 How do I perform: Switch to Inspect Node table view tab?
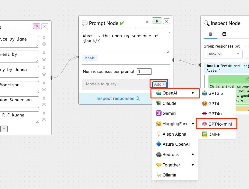point(224,34)
